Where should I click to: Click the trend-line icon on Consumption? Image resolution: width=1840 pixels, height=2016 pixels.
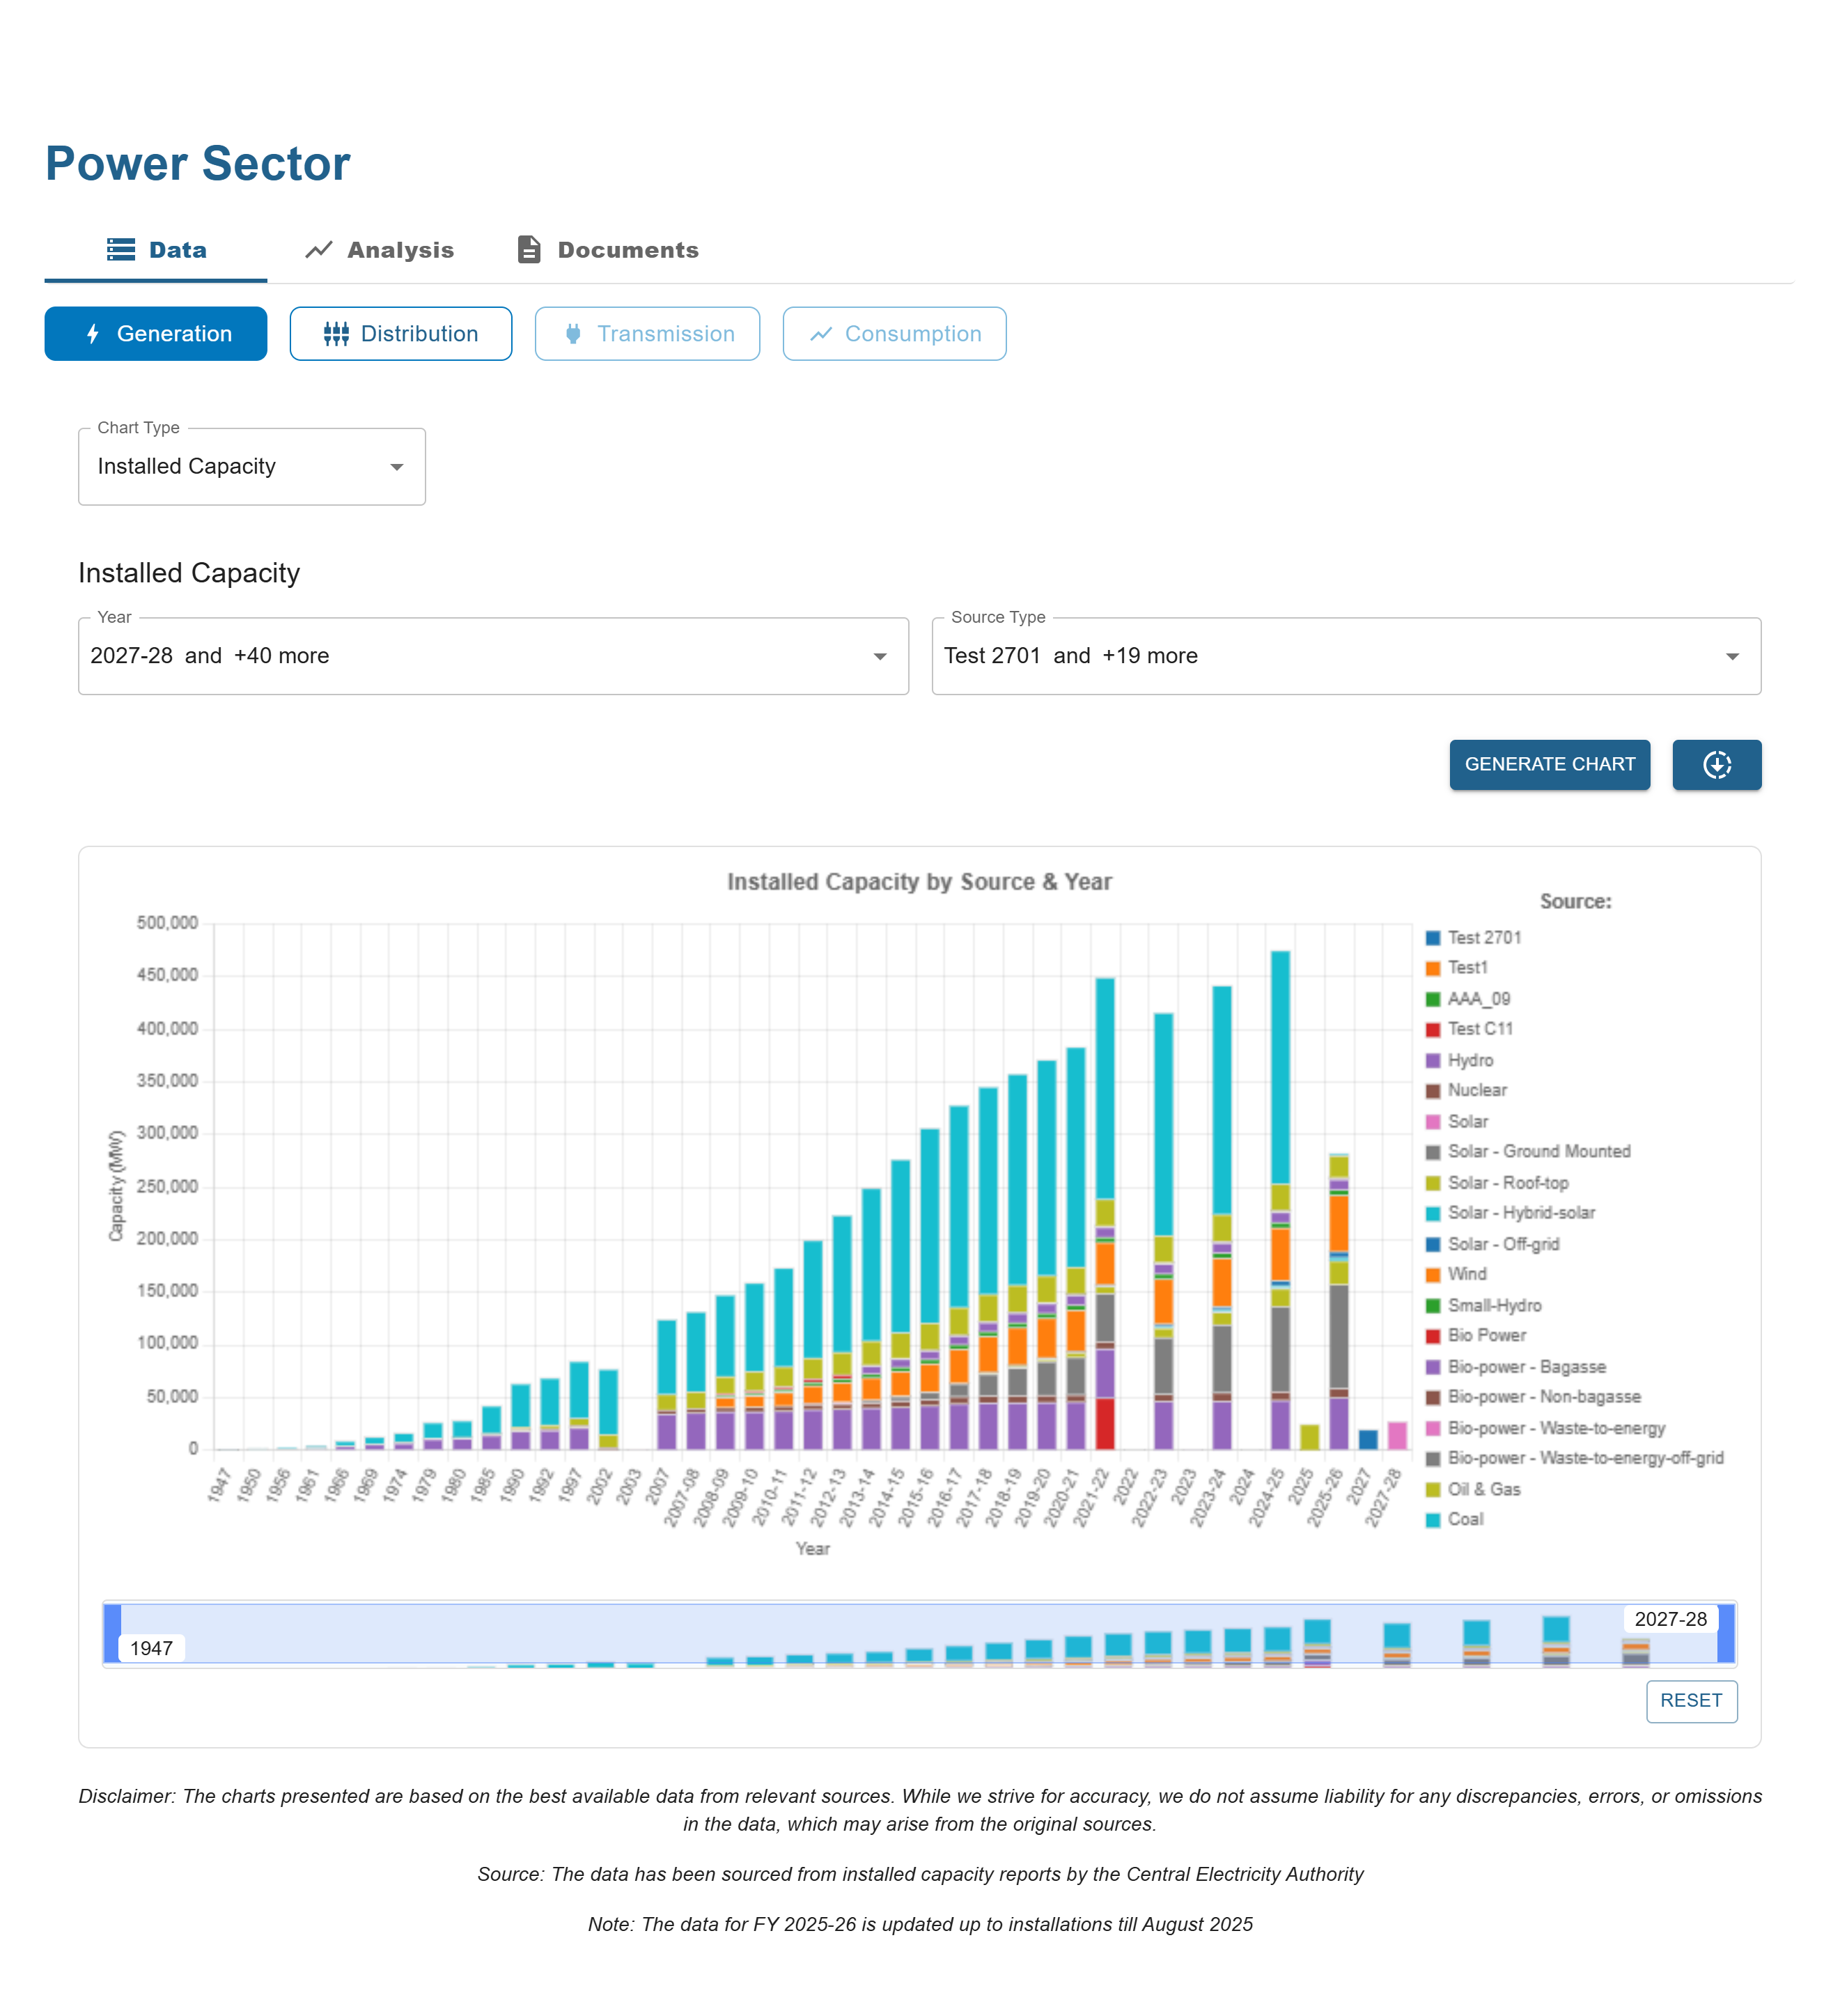click(x=821, y=334)
